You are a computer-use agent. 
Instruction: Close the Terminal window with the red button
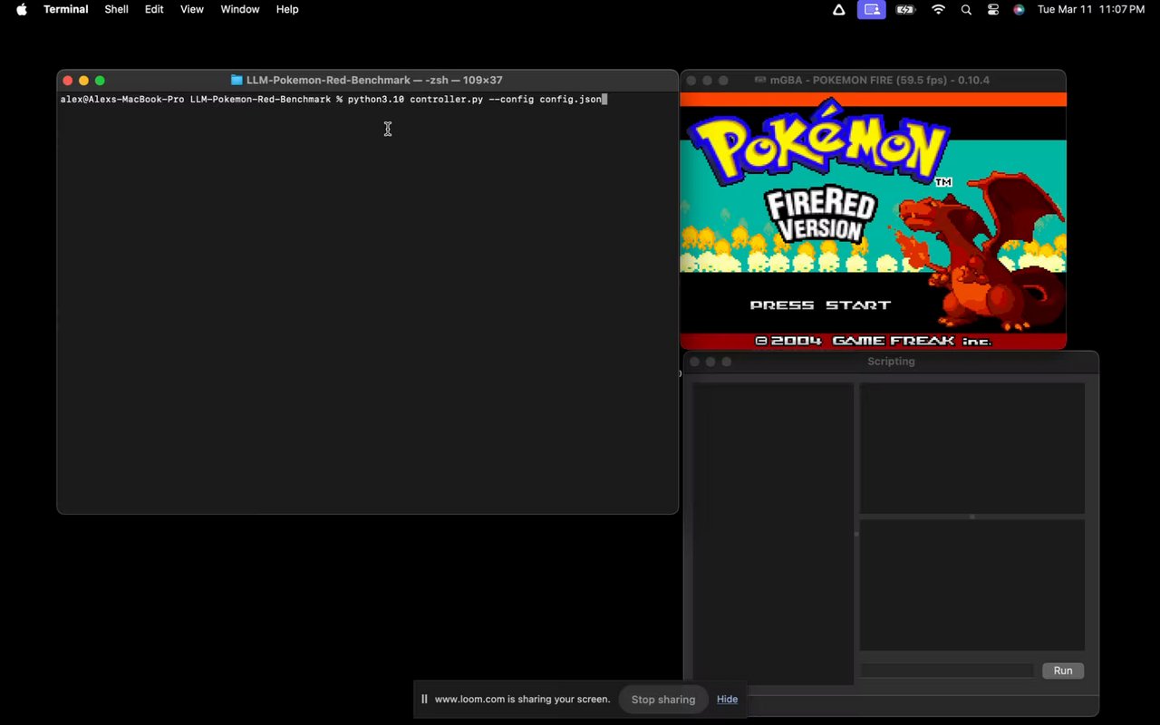(x=67, y=81)
